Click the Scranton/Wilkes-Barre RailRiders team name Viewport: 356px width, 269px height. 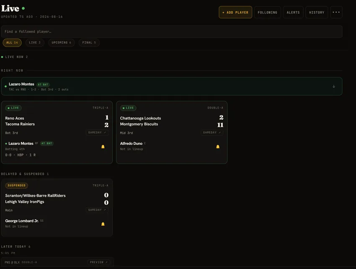pos(36,196)
